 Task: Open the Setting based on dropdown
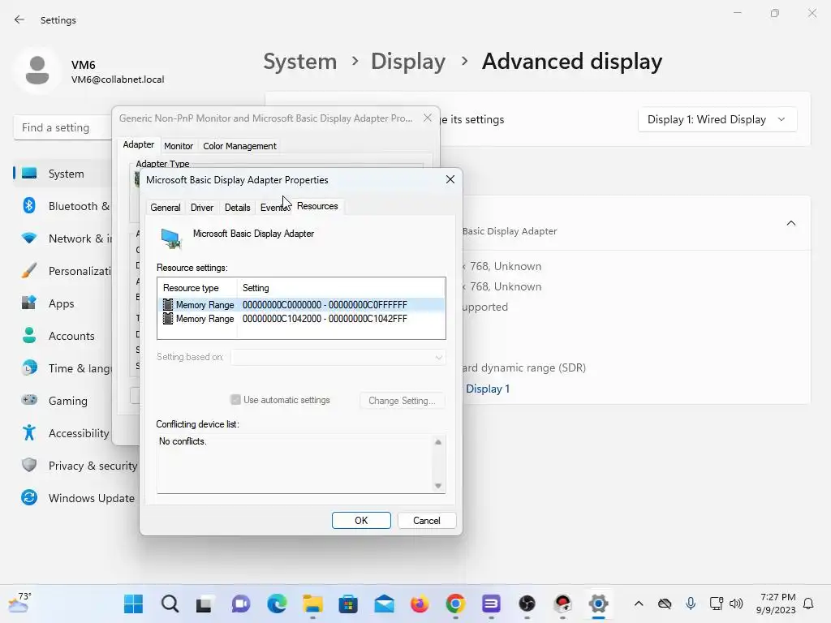338,357
